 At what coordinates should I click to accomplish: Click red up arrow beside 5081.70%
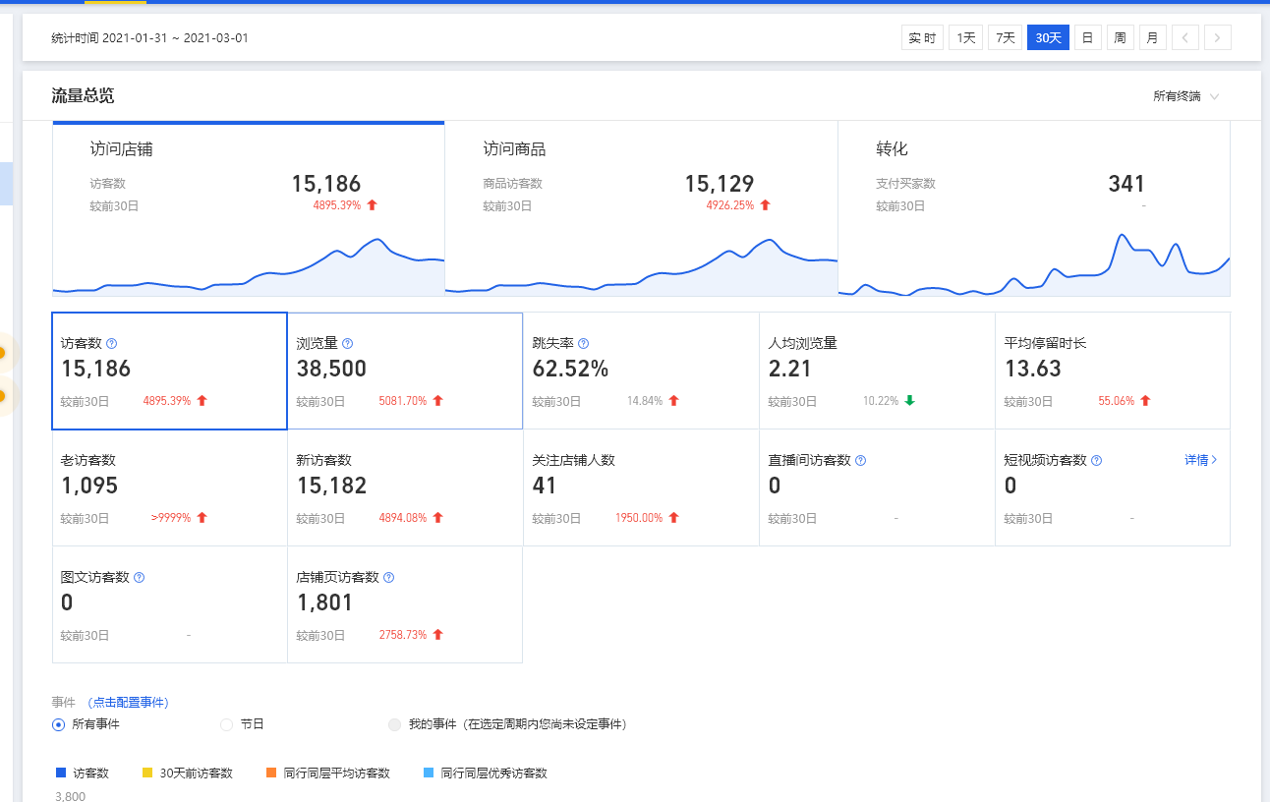pos(437,401)
